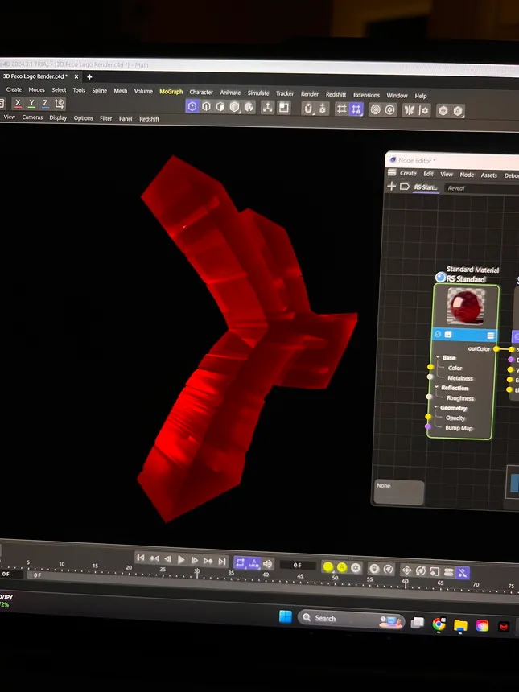Viewport: 519px width, 692px height.
Task: Select the RS Stan... breadcrumb tab
Action: (x=426, y=187)
